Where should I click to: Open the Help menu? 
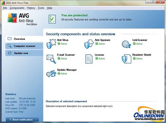[50, 8]
